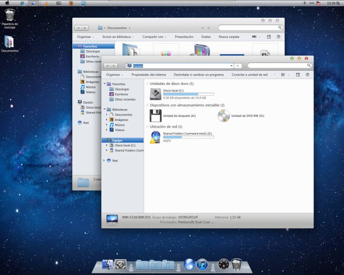This screenshot has height=275, width=344.
Task: Expand Red node in Equipo sidebar
Action: coord(104,161)
